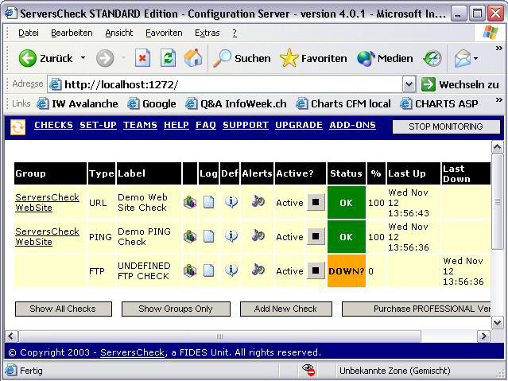
Task: Click the green OK status of Demo Web Site Check
Action: point(347,203)
